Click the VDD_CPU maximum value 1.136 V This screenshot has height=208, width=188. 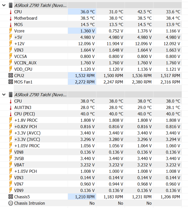coord(144,69)
